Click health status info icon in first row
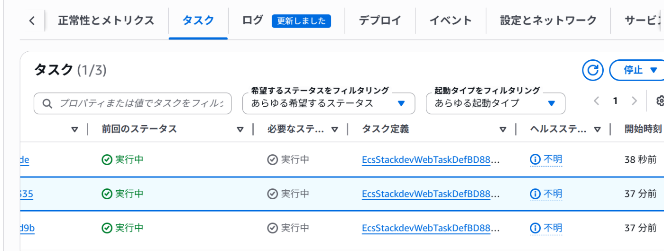 [535, 159]
